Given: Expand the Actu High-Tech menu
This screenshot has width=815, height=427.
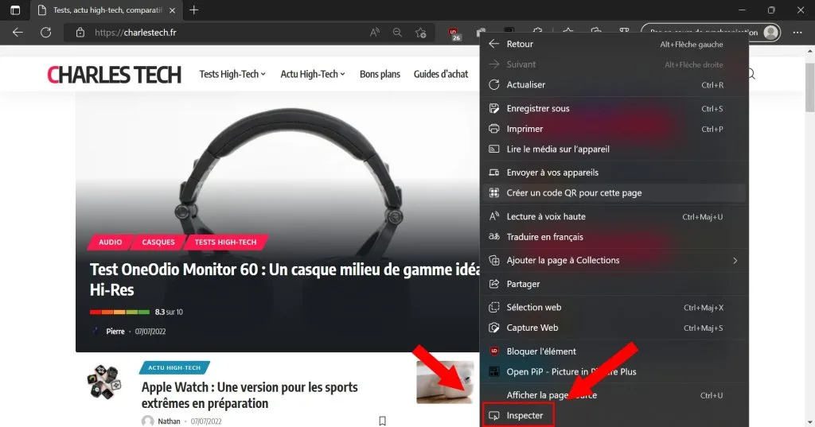Looking at the screenshot, I should coord(312,74).
